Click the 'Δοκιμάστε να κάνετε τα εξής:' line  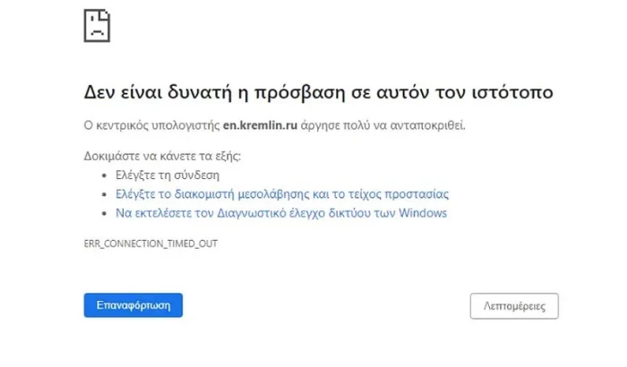pyautogui.click(x=162, y=156)
